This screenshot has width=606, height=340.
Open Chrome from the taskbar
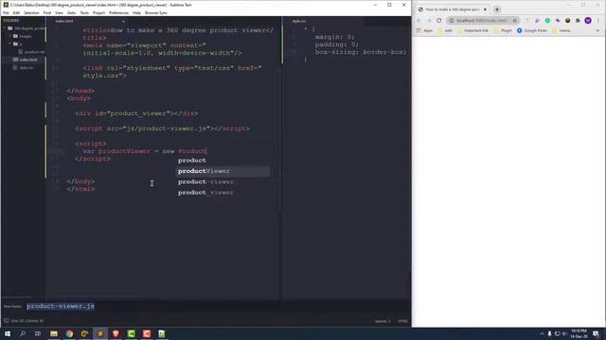[69, 333]
